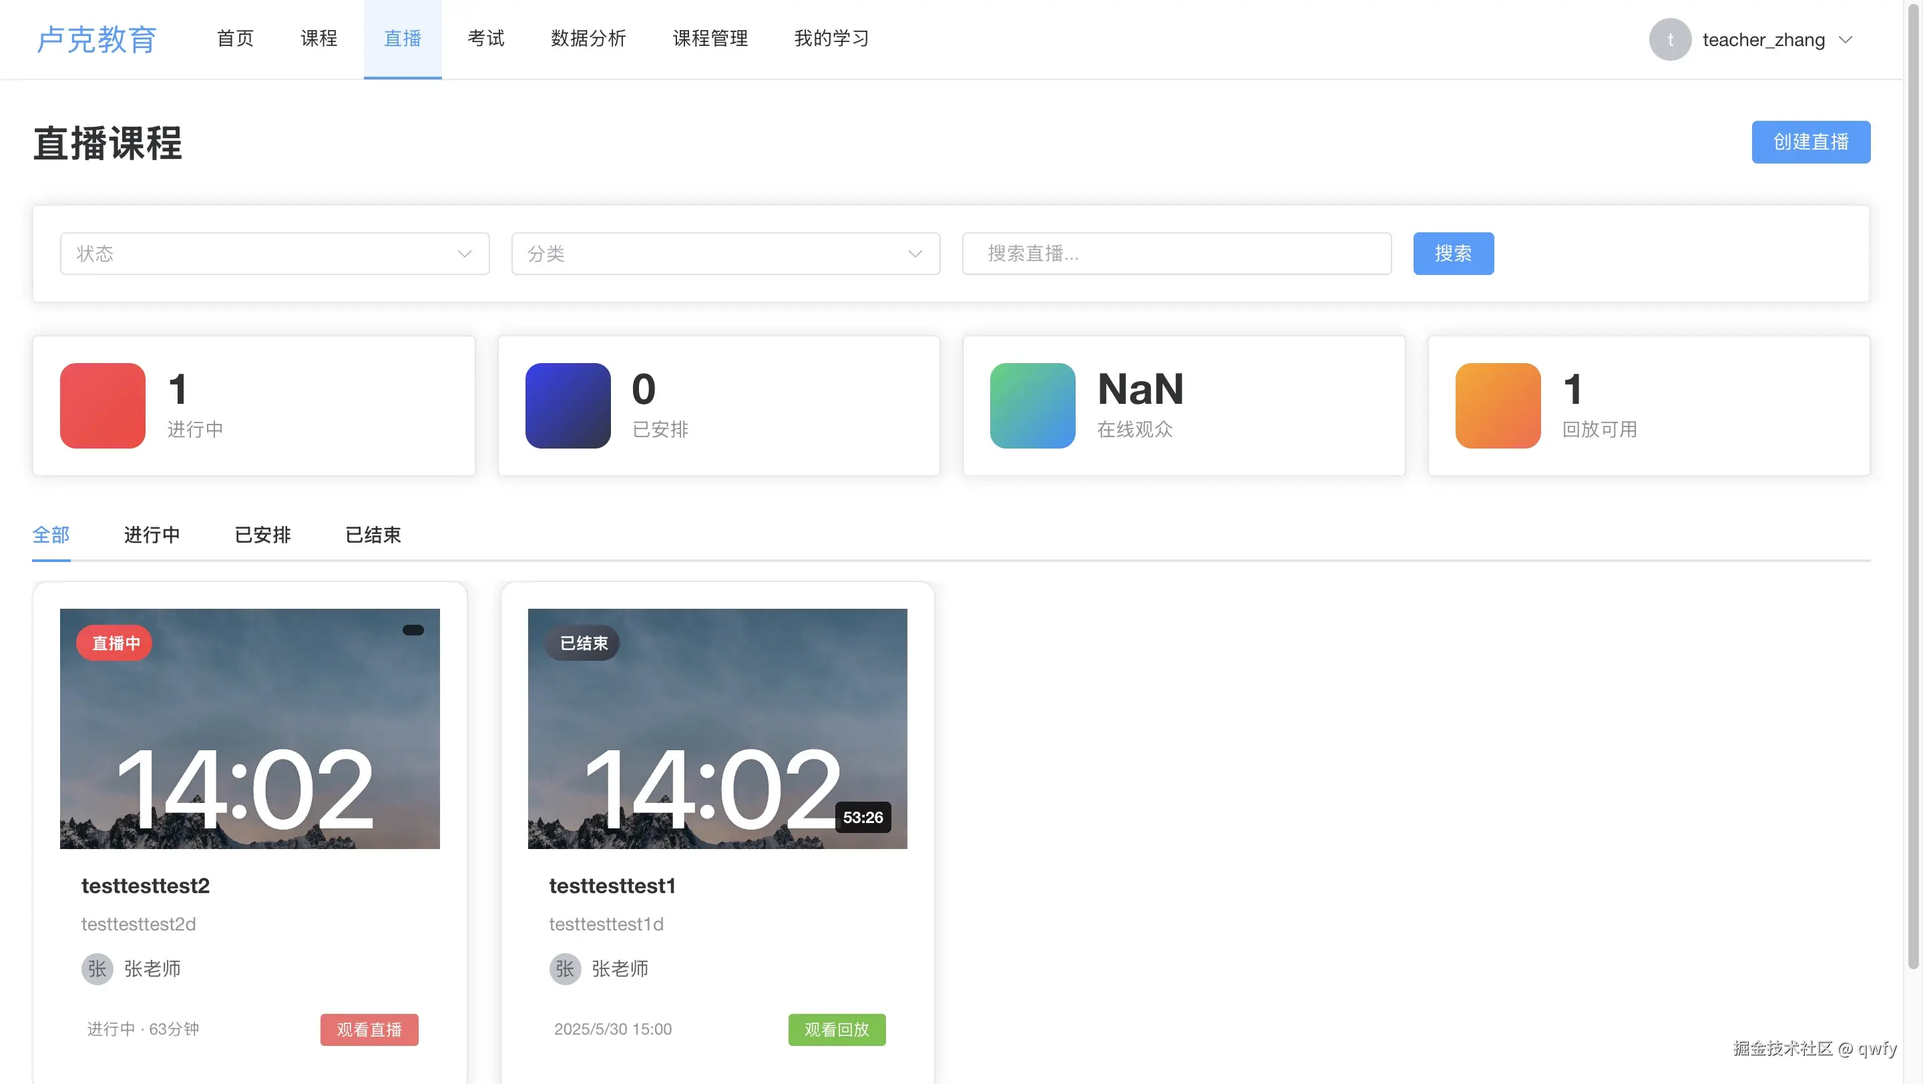This screenshot has height=1084, width=1923.
Task: Switch to the 进行中 tab
Action: click(x=152, y=535)
